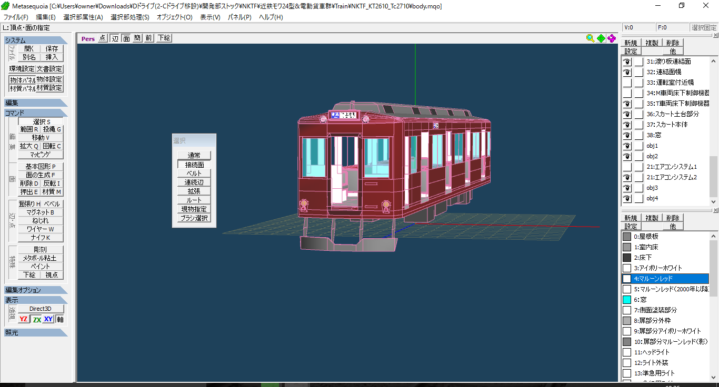Select the 基本図形 P command
This screenshot has width=719, height=387.
(x=41, y=167)
